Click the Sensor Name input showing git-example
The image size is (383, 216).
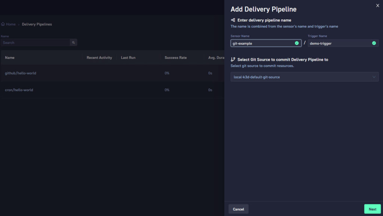point(262,43)
